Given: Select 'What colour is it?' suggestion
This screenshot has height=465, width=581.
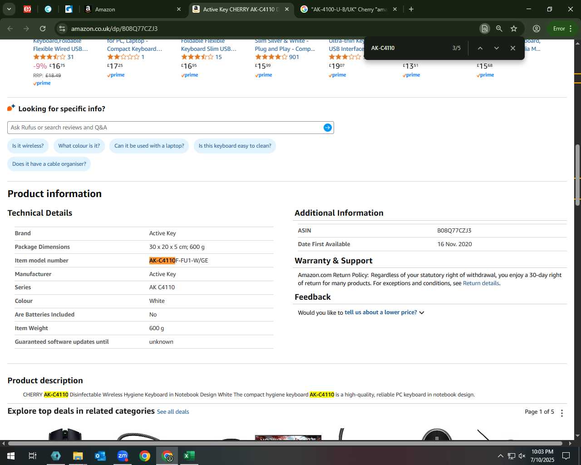Looking at the screenshot, I should (79, 146).
